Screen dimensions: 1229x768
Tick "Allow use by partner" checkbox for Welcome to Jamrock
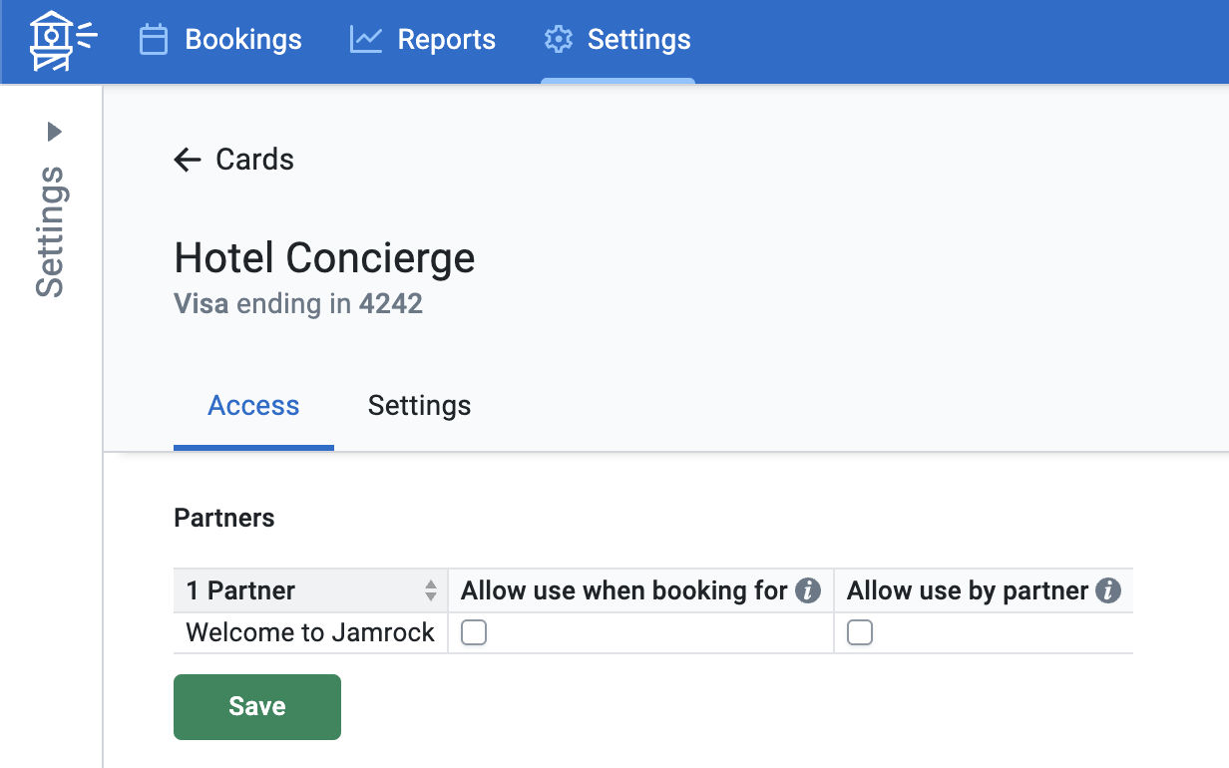860,633
